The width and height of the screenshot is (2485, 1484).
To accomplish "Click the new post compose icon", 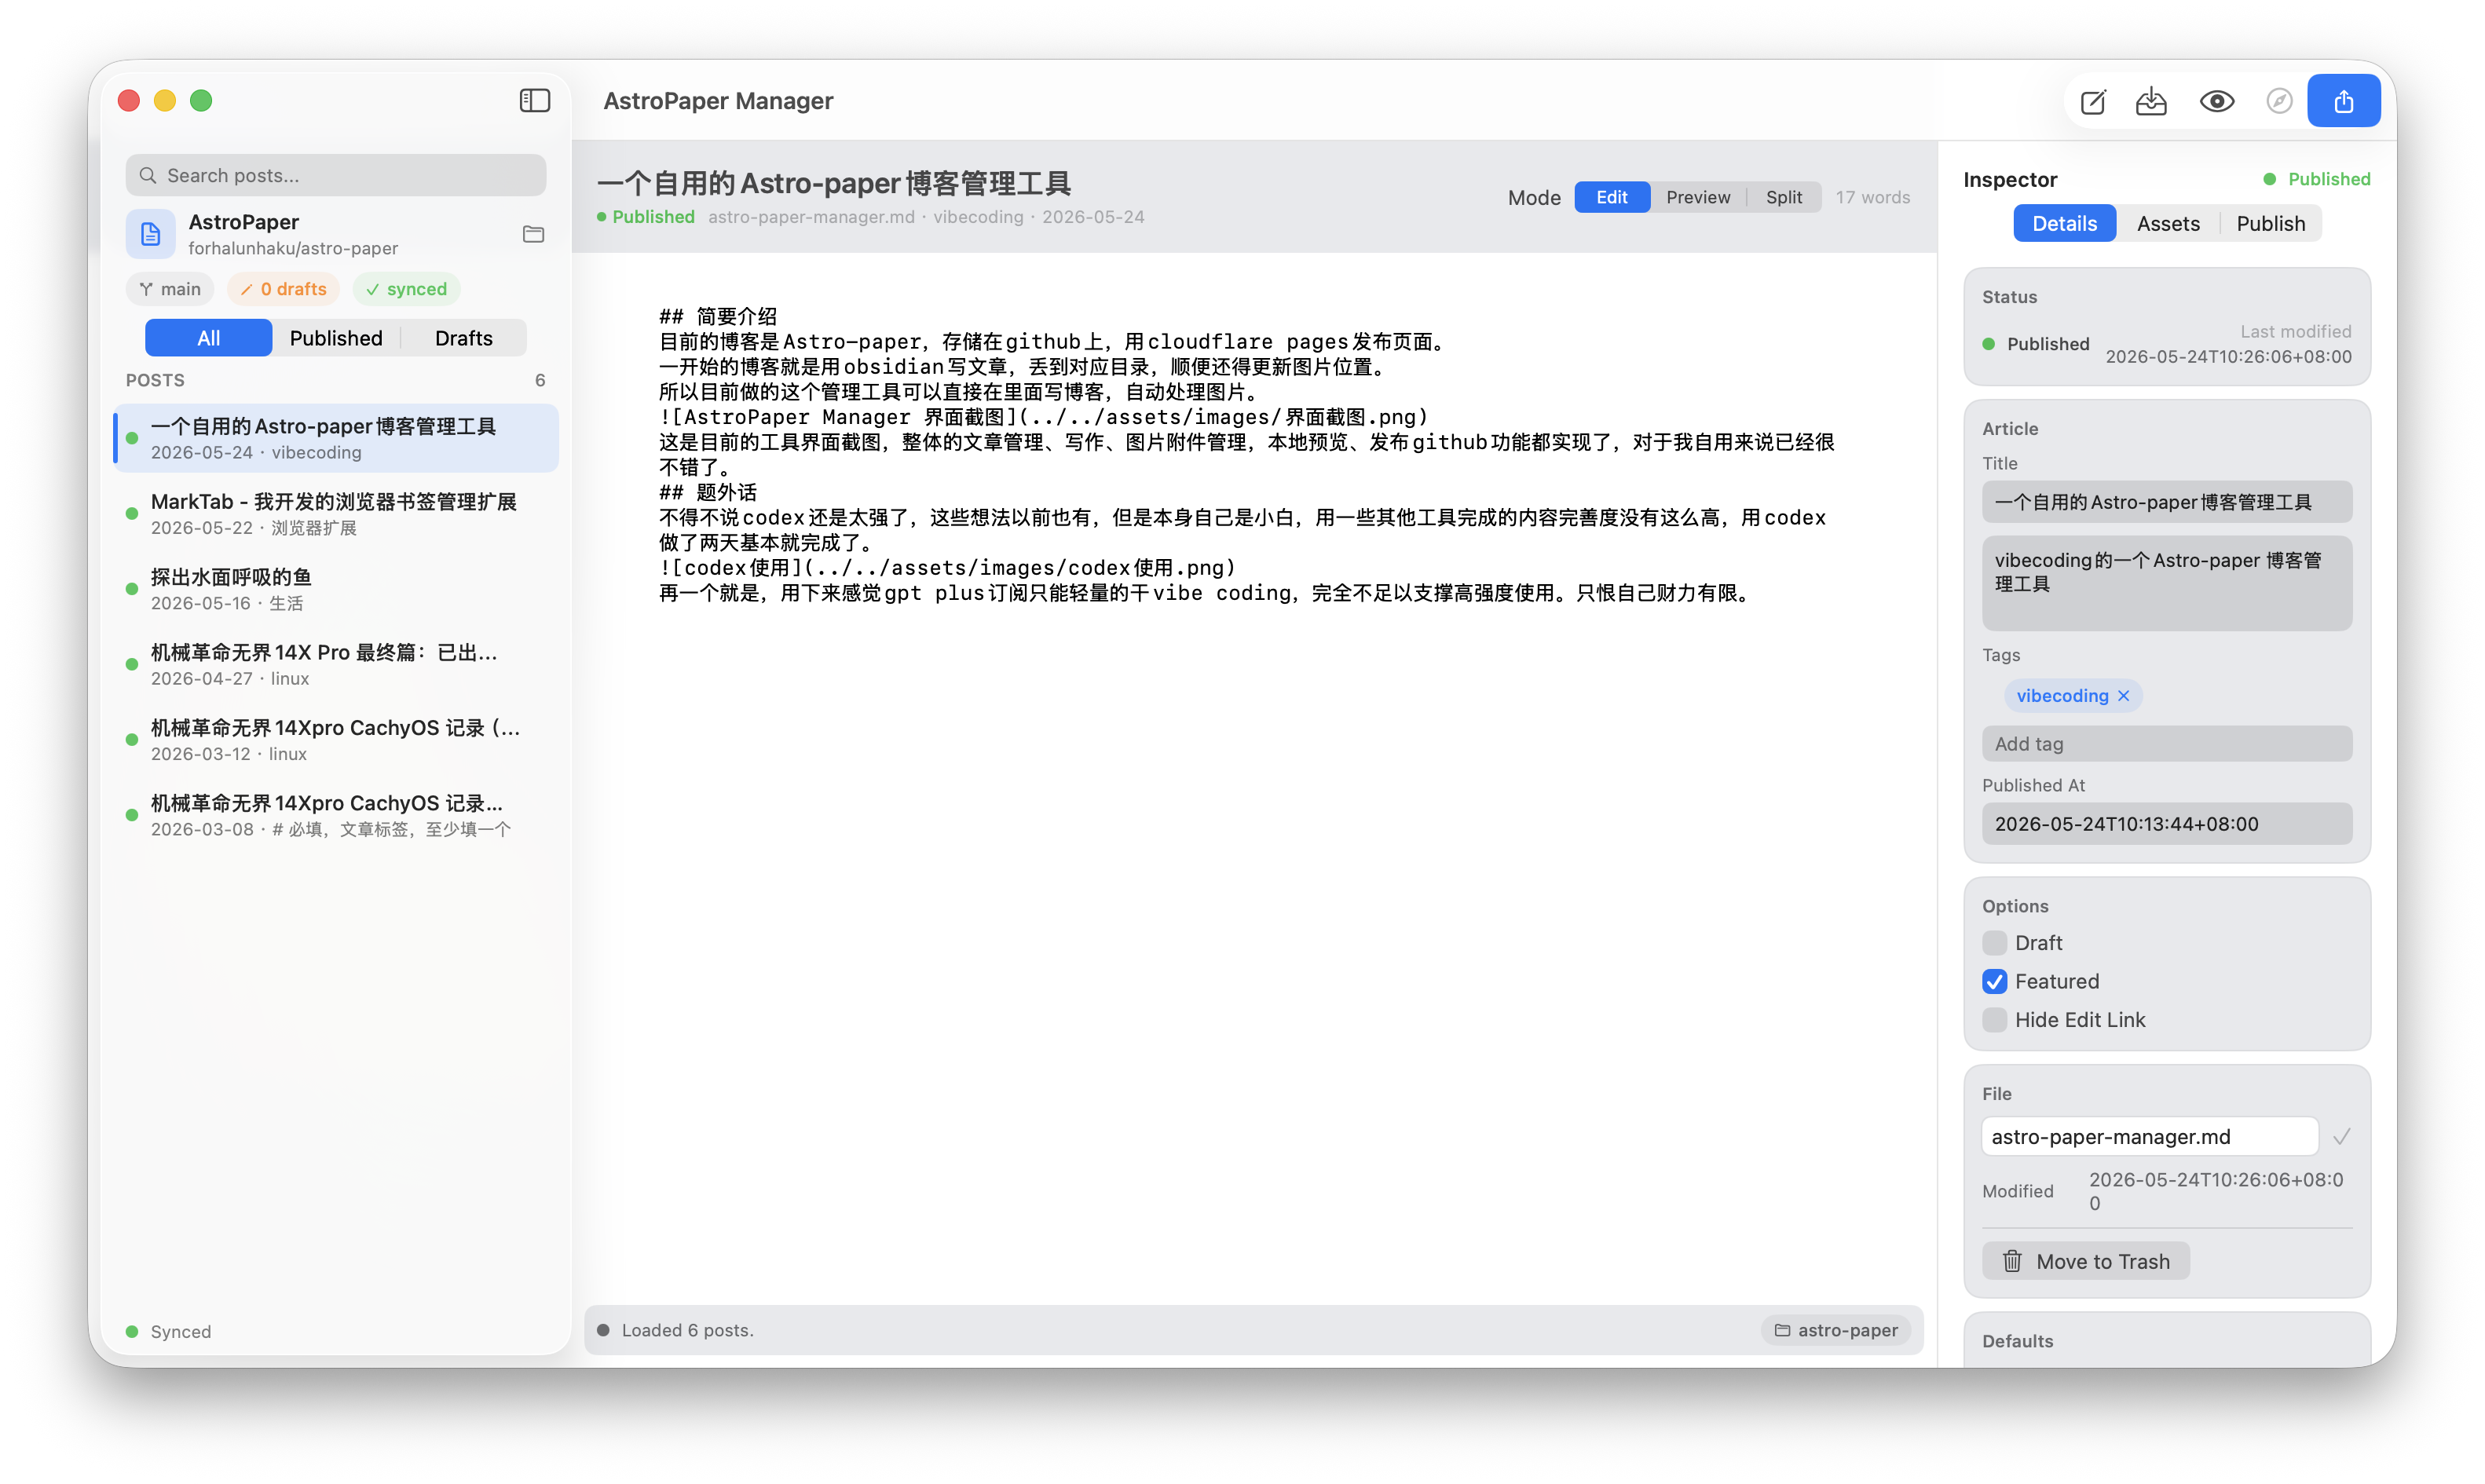I will click(2092, 101).
